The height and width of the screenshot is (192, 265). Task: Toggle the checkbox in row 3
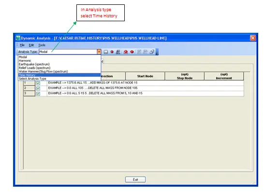click(x=38, y=94)
